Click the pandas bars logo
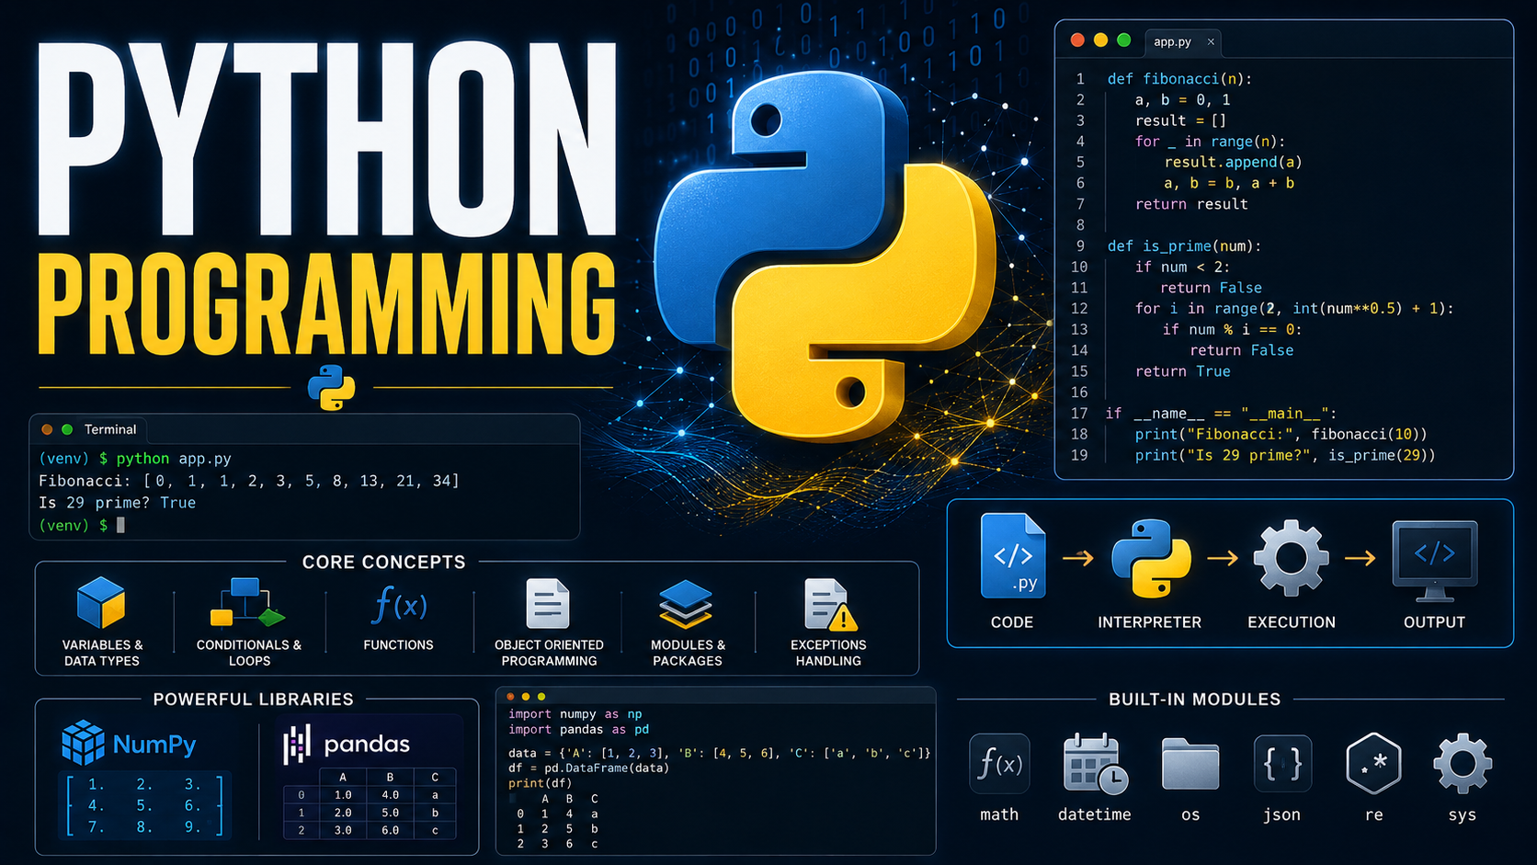The height and width of the screenshot is (865, 1537). pyautogui.click(x=296, y=745)
